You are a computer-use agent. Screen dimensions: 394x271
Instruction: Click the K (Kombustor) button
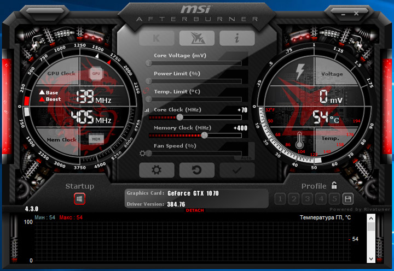[157, 38]
